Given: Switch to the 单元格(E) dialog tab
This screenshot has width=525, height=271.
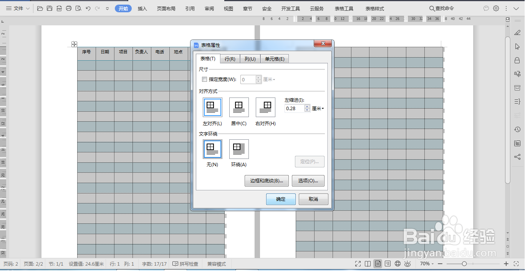Looking at the screenshot, I should pyautogui.click(x=275, y=59).
